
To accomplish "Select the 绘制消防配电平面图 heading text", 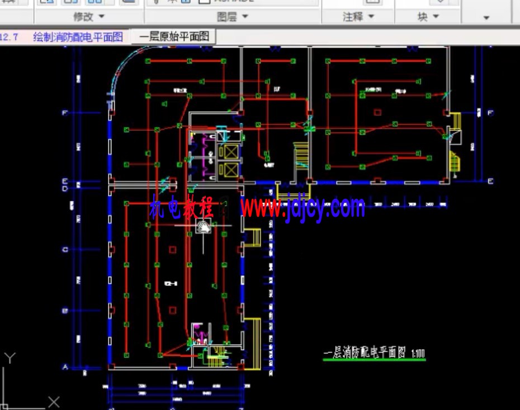I will pyautogui.click(x=78, y=37).
